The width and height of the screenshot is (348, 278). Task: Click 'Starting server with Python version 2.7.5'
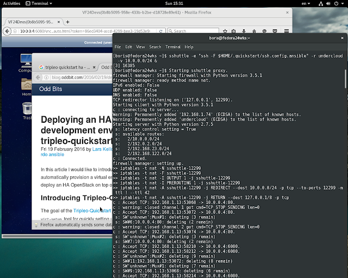click(x=163, y=124)
